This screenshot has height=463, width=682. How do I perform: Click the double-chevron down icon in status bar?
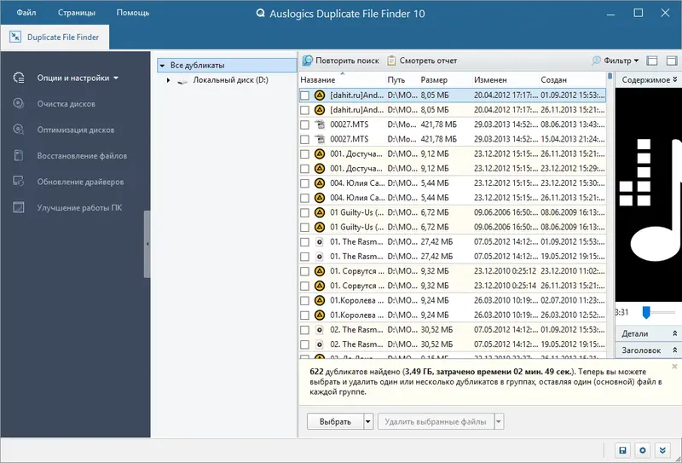pos(662,450)
